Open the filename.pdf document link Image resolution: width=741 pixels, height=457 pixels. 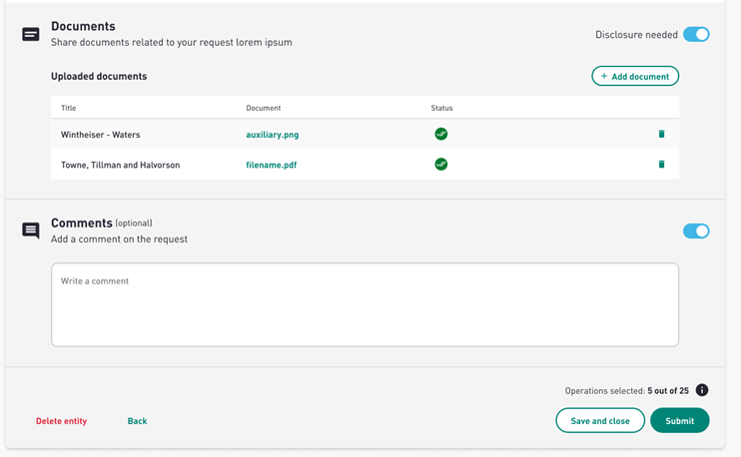pos(272,165)
